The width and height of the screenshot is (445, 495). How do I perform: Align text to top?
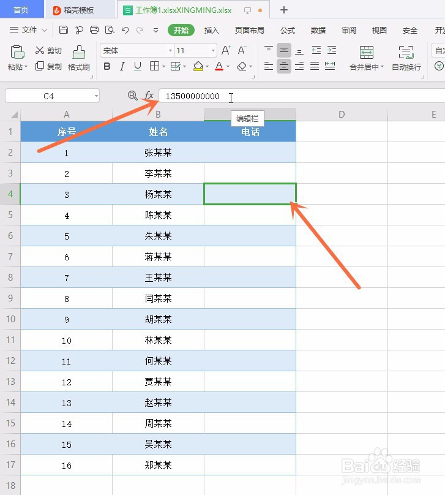[x=268, y=50]
